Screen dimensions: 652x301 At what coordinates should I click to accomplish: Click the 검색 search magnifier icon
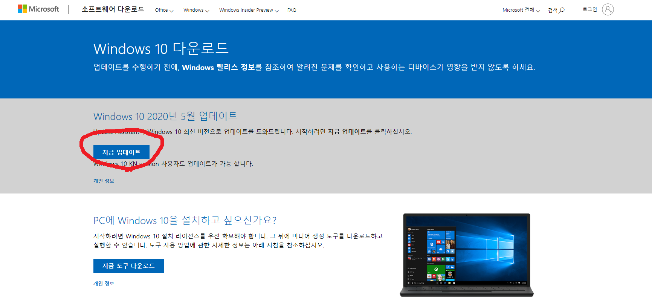tap(562, 10)
